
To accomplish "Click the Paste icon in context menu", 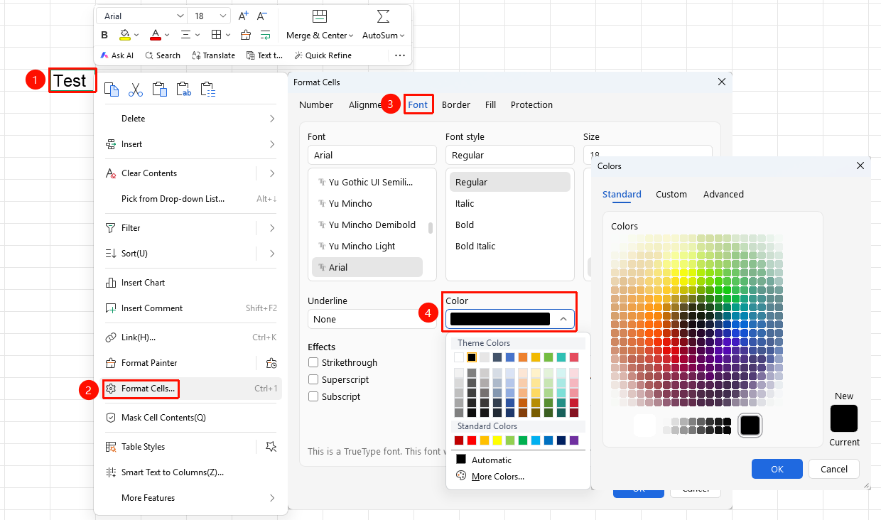I will 160,90.
